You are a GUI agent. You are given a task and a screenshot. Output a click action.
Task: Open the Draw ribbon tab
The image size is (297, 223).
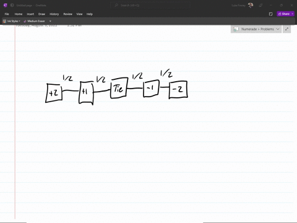pyautogui.click(x=41, y=14)
